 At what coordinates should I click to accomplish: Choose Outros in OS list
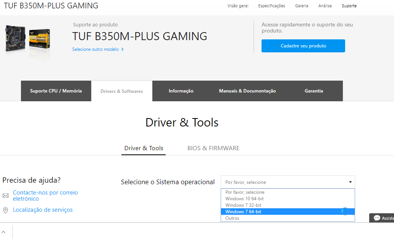tap(288, 218)
